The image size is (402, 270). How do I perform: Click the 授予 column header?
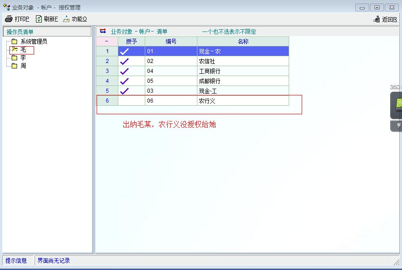pos(131,41)
